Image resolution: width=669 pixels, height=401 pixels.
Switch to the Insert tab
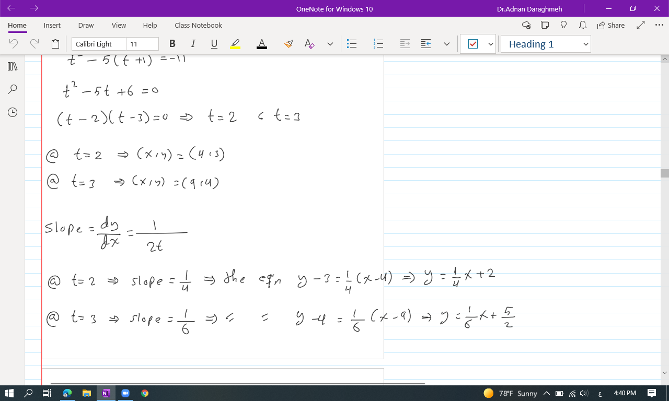pyautogui.click(x=52, y=25)
